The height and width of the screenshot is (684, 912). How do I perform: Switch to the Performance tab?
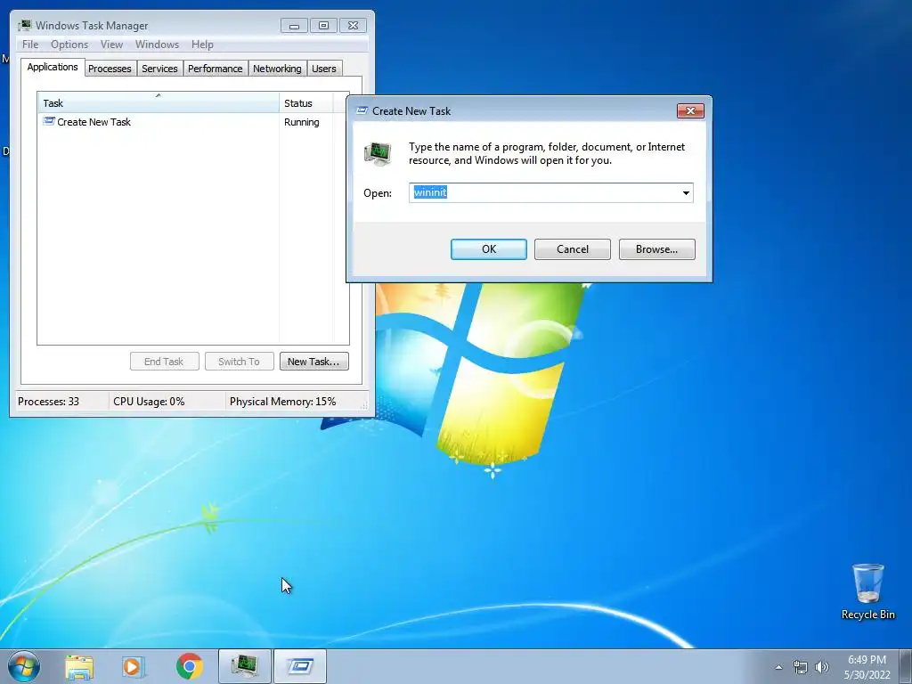pyautogui.click(x=215, y=69)
